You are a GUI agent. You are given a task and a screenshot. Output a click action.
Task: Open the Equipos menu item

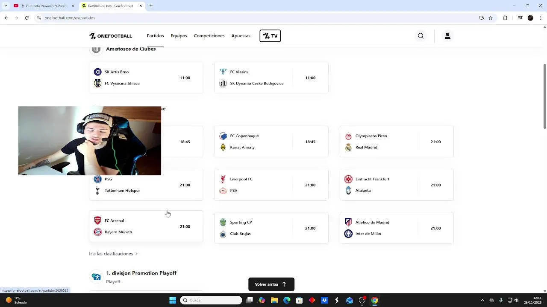point(179,36)
